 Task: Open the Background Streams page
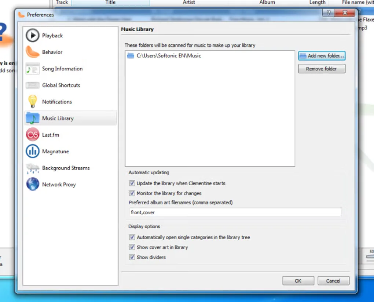point(66,168)
